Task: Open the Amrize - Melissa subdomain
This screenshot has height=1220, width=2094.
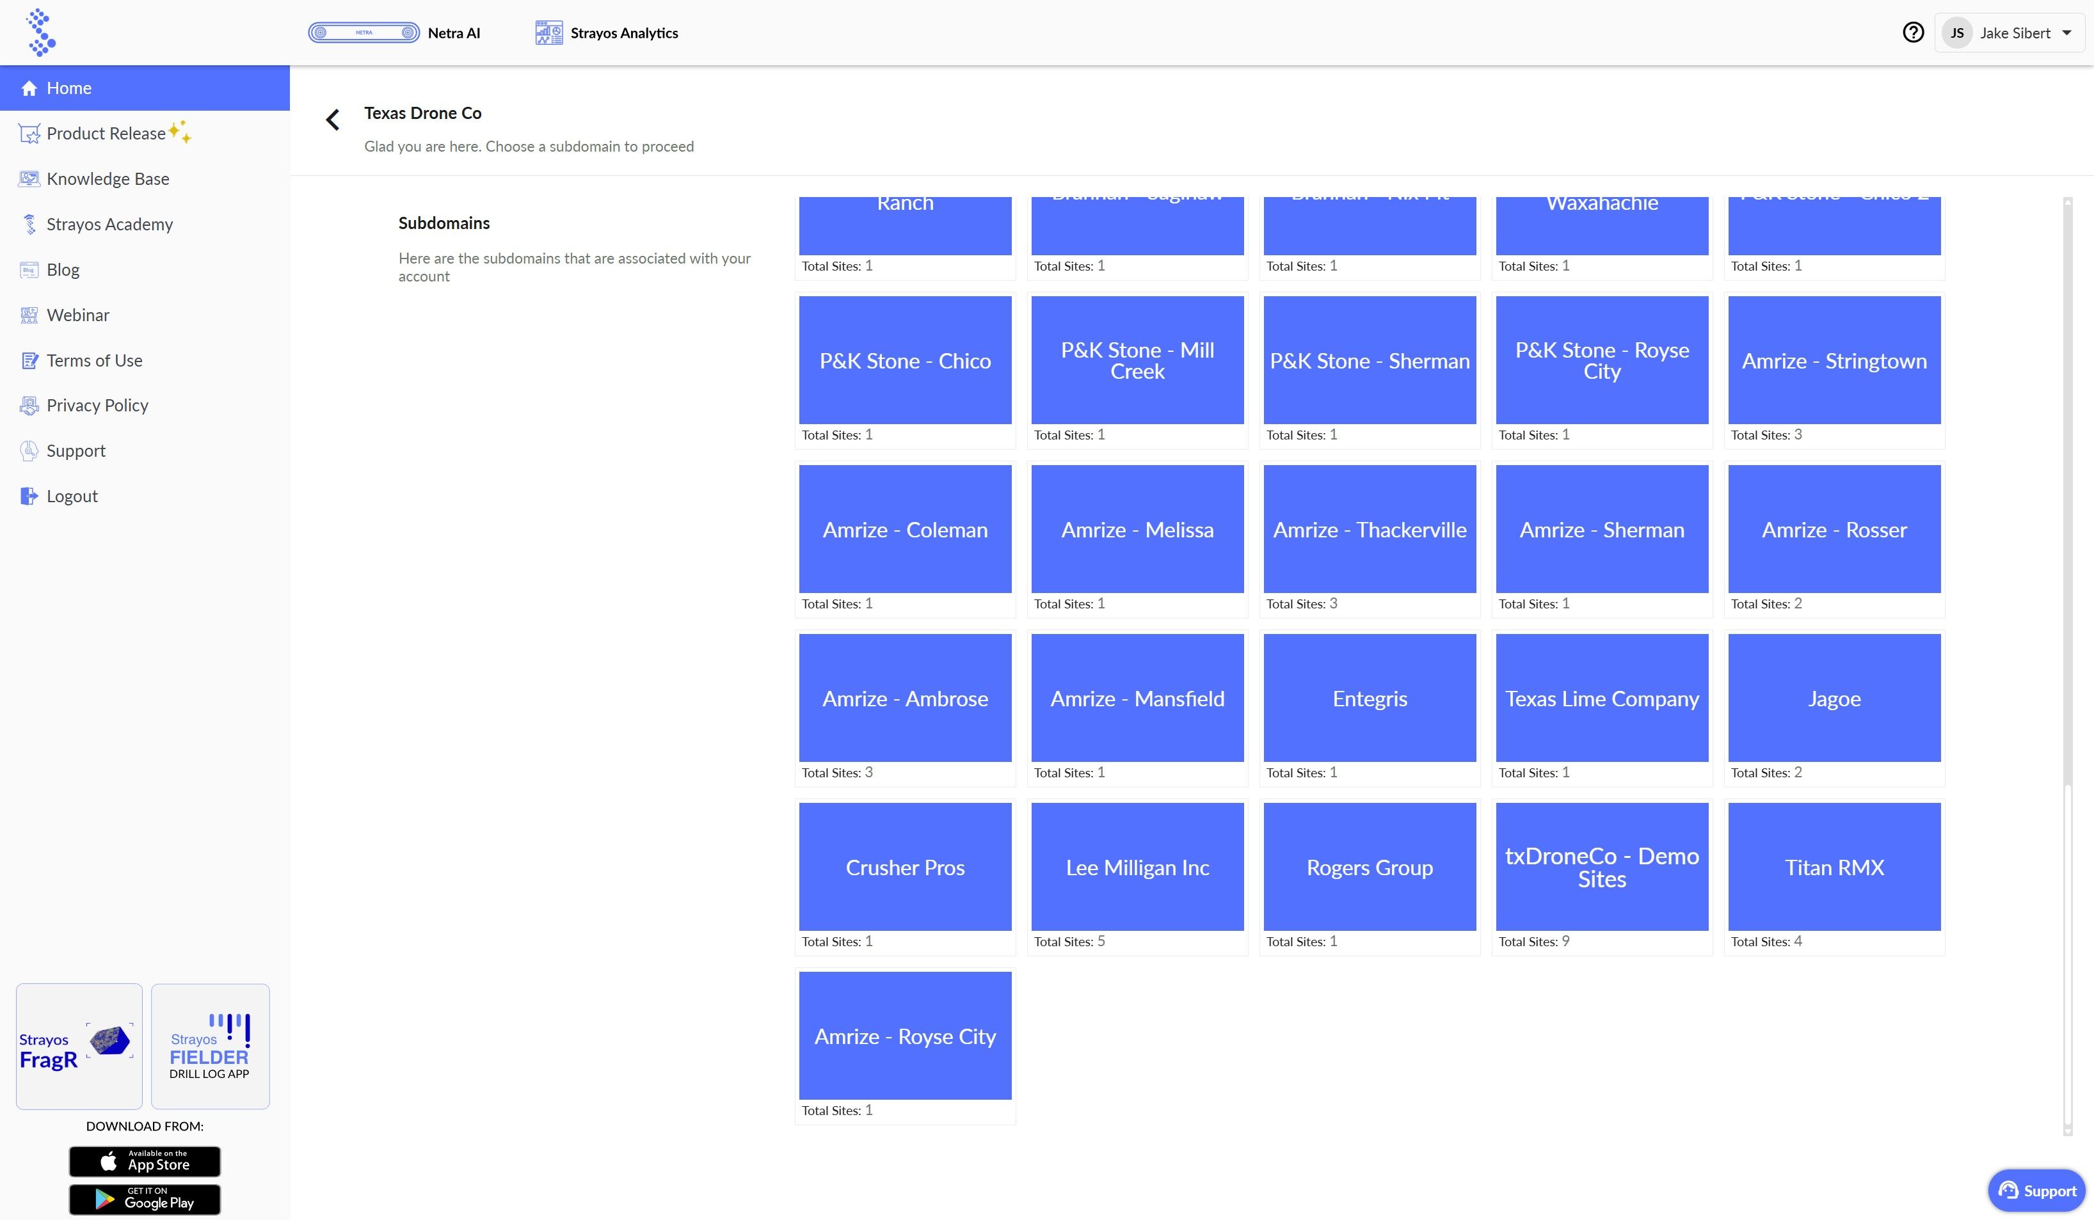Action: (x=1138, y=529)
